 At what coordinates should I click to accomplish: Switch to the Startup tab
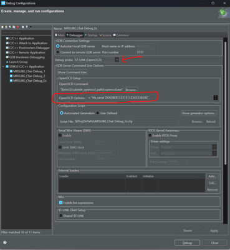tap(91, 35)
